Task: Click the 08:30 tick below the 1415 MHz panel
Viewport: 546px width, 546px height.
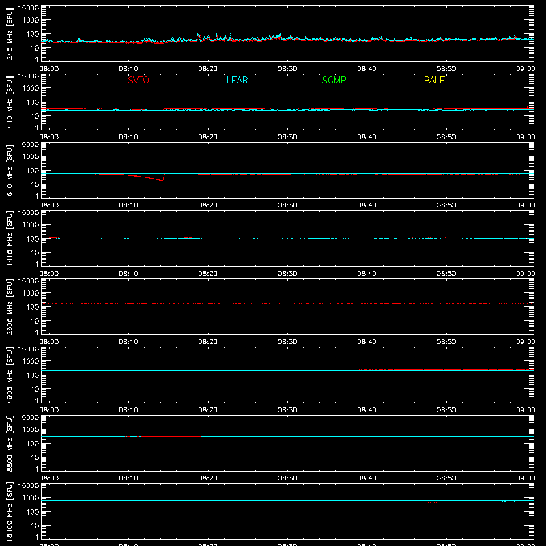Action: 287,274
